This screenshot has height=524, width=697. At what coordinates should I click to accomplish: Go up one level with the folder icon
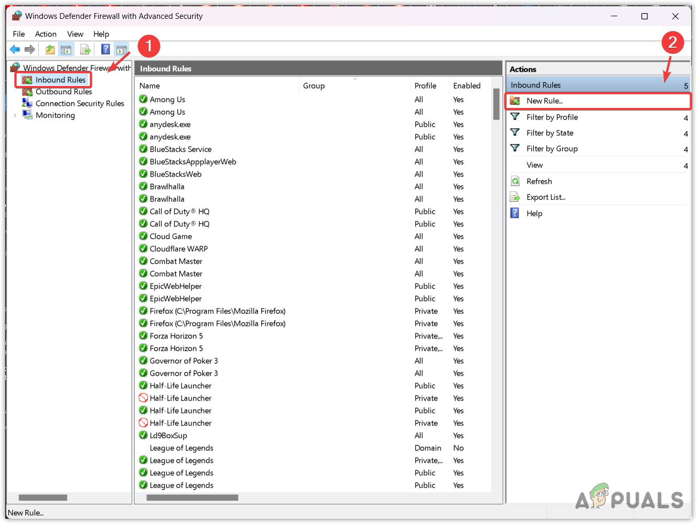pos(50,49)
